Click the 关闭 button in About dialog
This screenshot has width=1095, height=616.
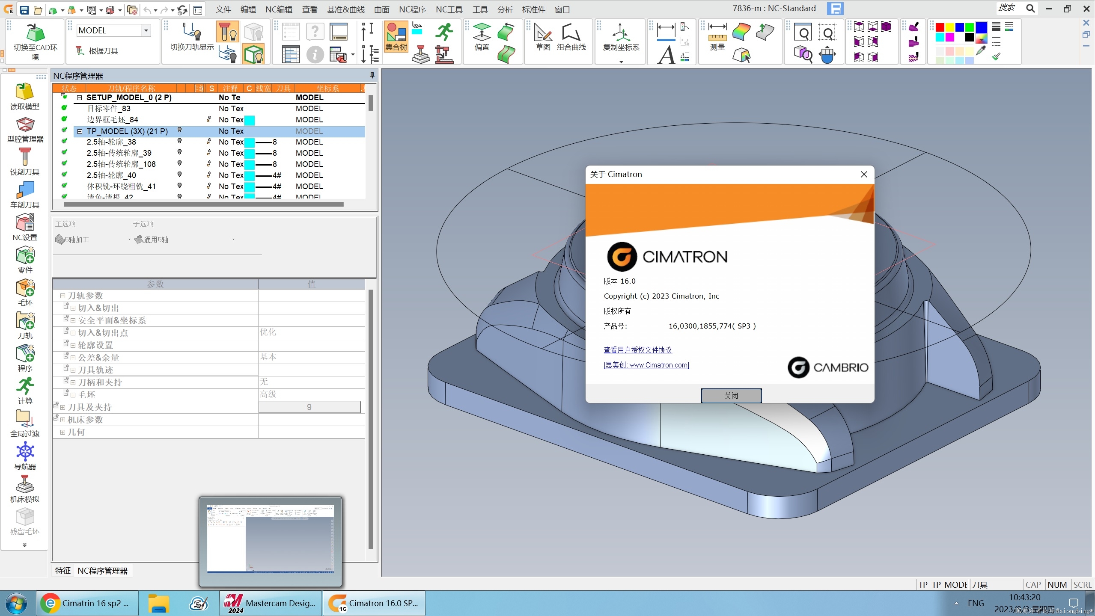(x=731, y=396)
